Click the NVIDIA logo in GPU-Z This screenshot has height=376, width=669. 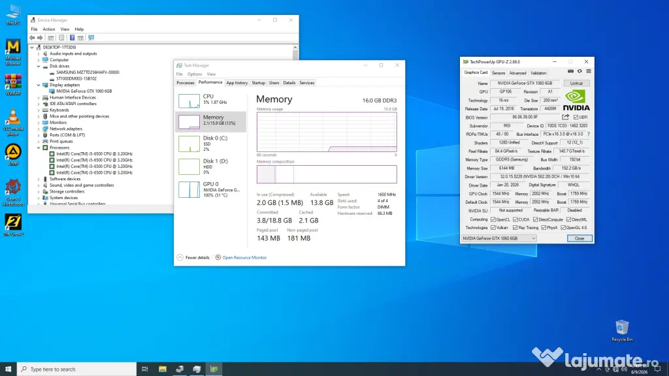click(x=576, y=101)
